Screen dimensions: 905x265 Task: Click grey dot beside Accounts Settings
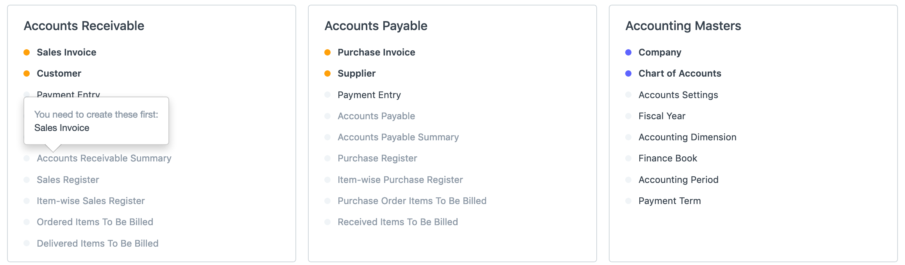[x=628, y=95]
